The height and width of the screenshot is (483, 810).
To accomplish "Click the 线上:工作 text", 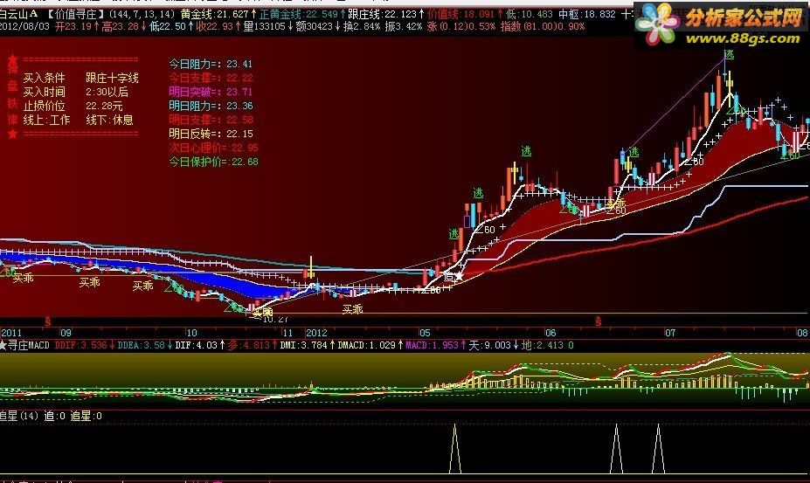I will (x=46, y=120).
